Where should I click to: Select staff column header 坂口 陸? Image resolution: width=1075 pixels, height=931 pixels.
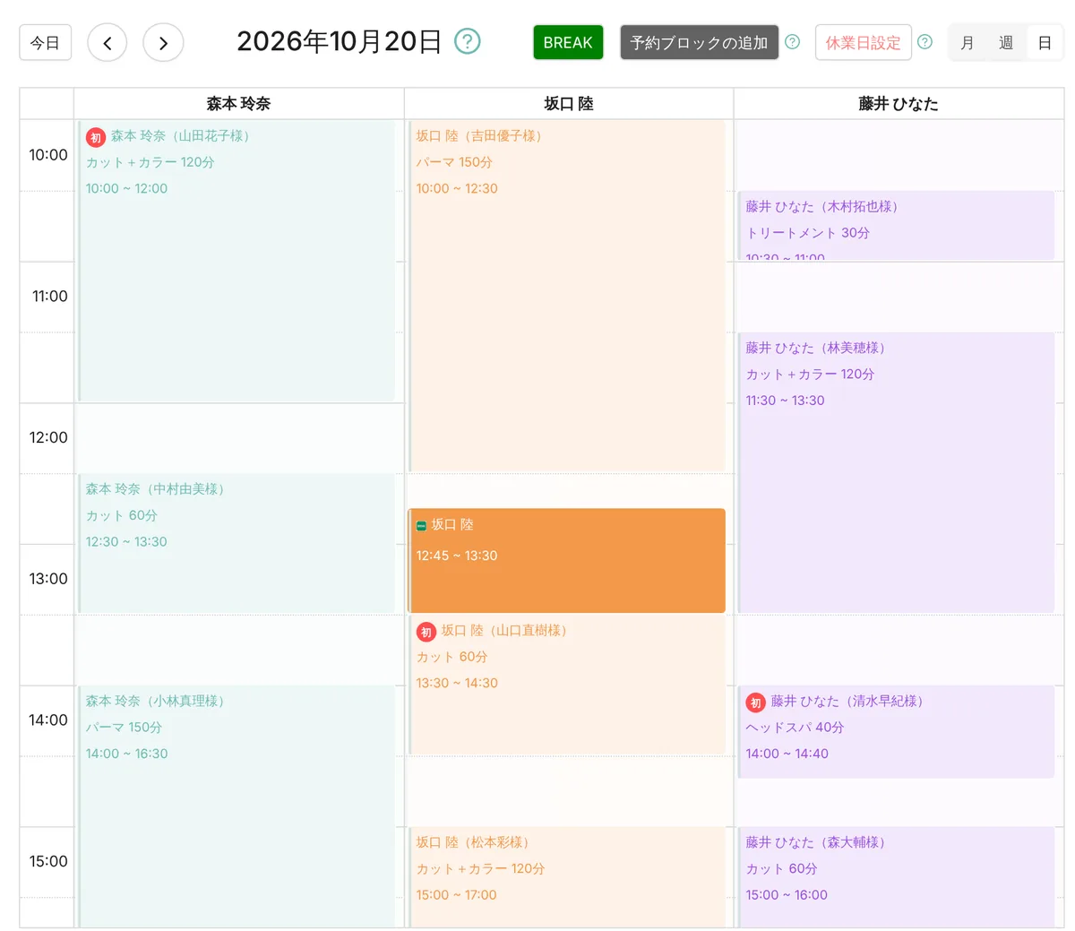(569, 104)
